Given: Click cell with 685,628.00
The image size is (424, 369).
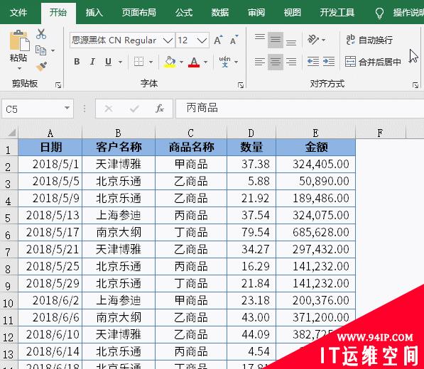Looking at the screenshot, I should click(x=315, y=232).
